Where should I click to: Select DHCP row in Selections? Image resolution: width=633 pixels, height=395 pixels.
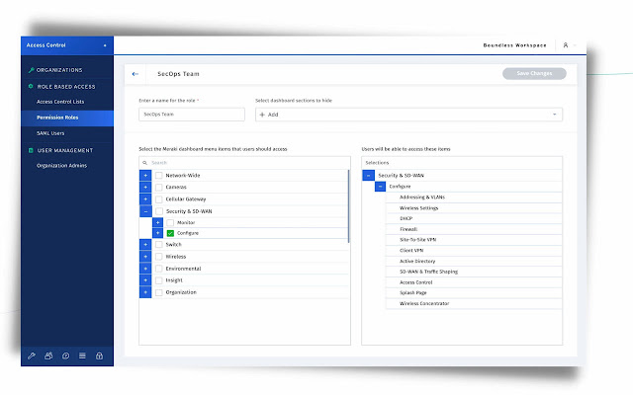pos(474,218)
